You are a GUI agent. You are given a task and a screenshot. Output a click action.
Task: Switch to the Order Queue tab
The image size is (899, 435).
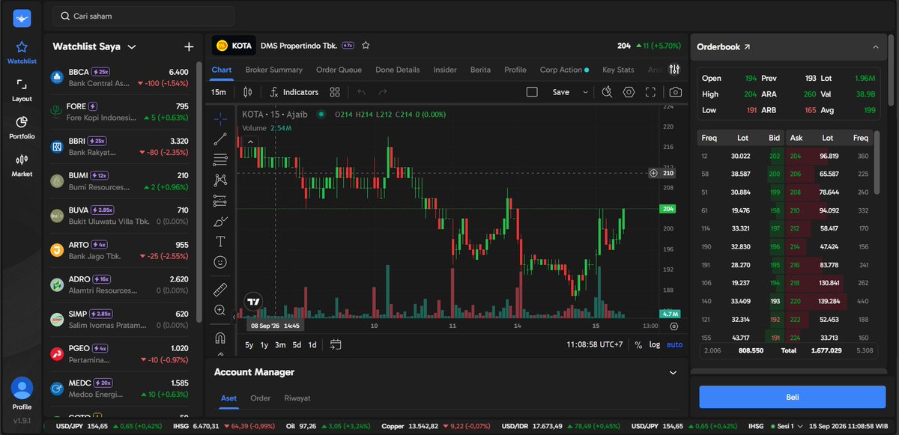click(339, 70)
